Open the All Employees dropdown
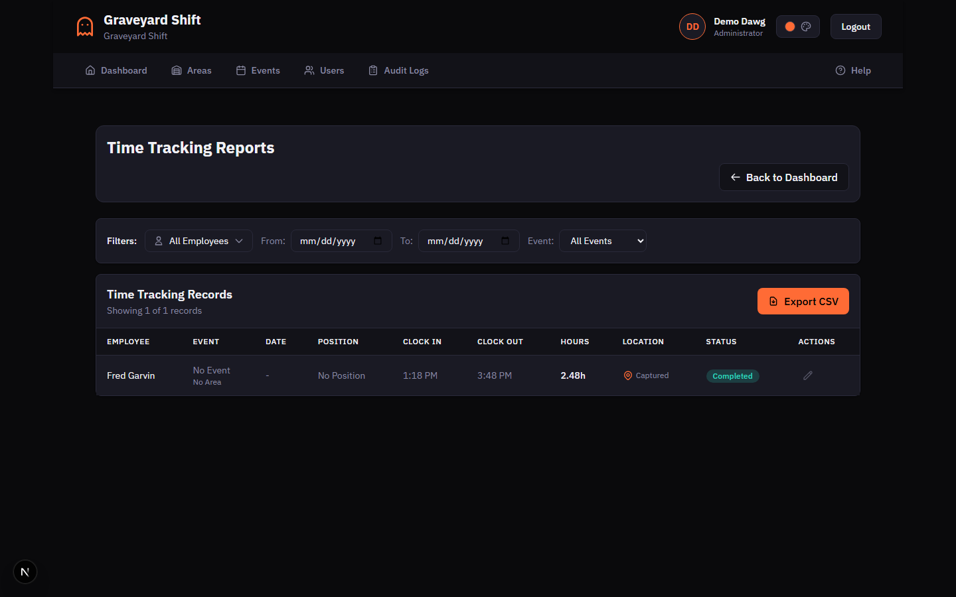 coord(199,241)
